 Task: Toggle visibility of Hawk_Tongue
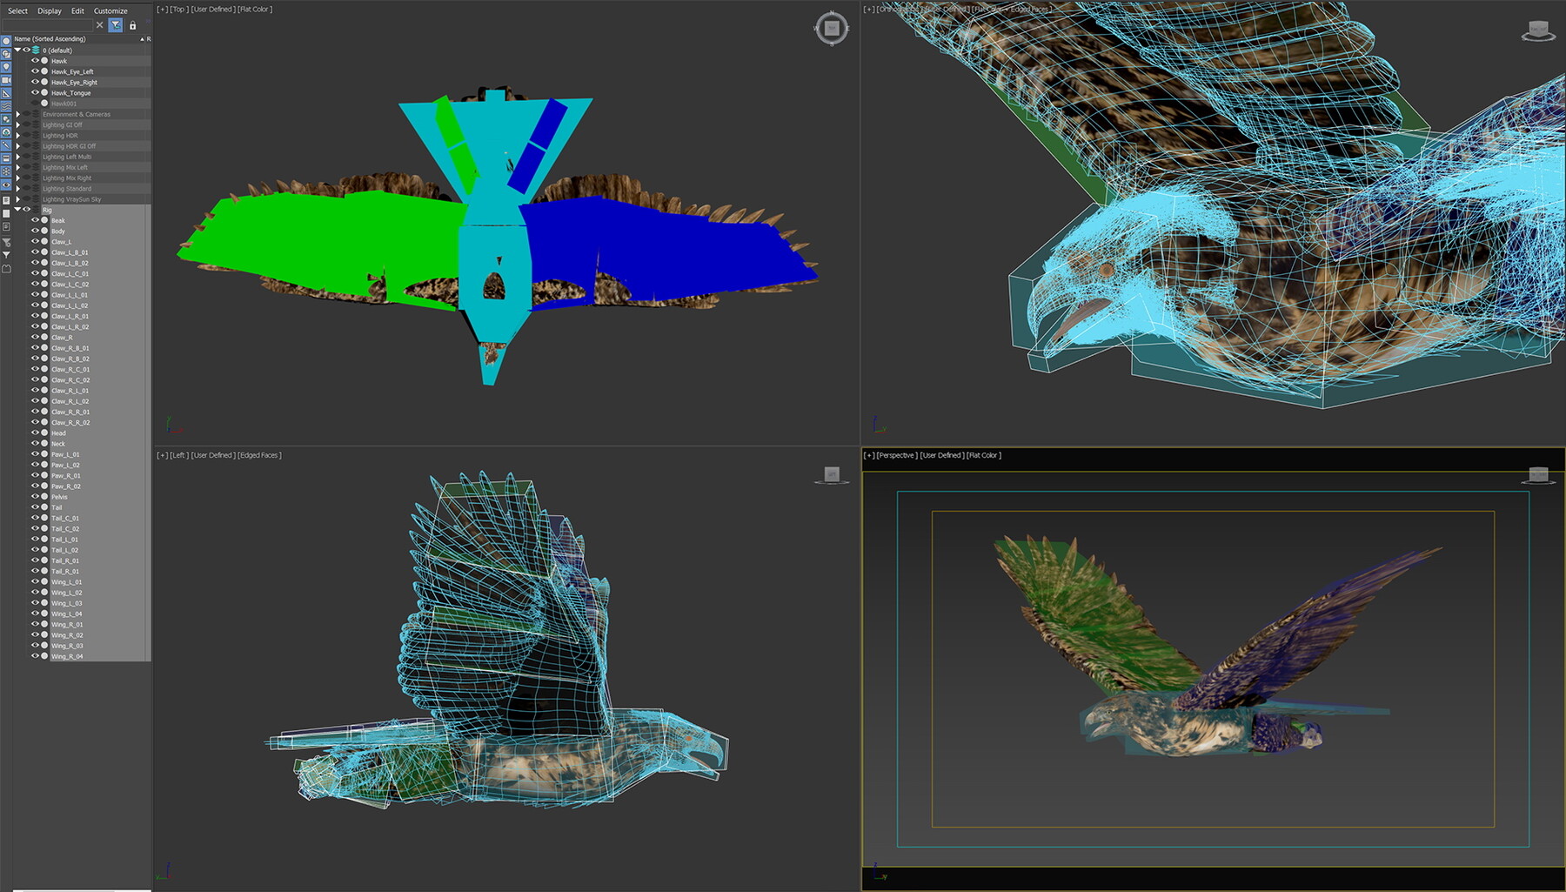pyautogui.click(x=35, y=93)
